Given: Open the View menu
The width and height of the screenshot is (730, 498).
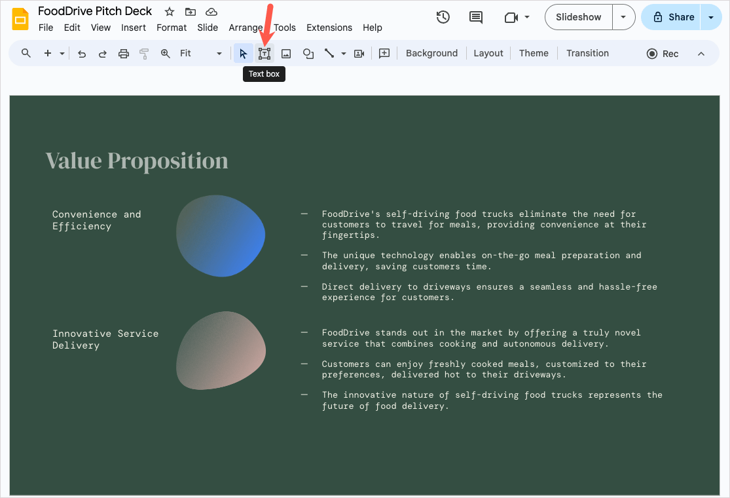Looking at the screenshot, I should tap(101, 28).
